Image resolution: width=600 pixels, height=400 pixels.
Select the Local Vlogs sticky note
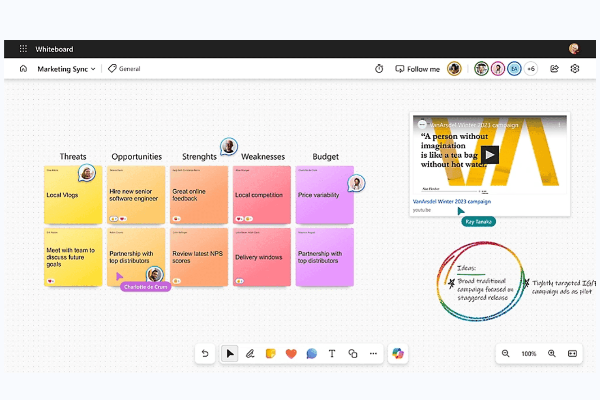73,195
